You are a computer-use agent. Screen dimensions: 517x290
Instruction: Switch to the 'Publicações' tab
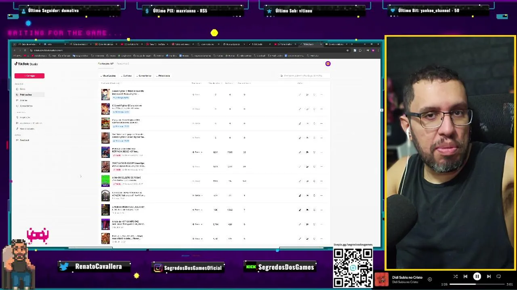coord(106,64)
